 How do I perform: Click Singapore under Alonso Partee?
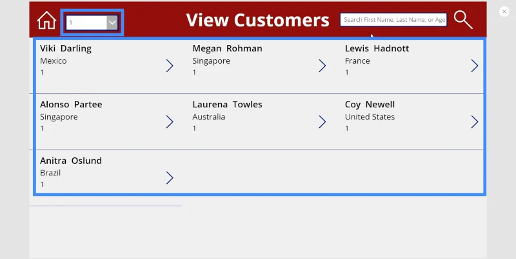pyautogui.click(x=59, y=118)
